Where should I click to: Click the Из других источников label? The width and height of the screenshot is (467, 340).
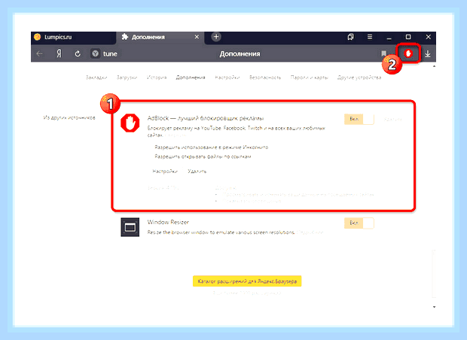coord(69,118)
